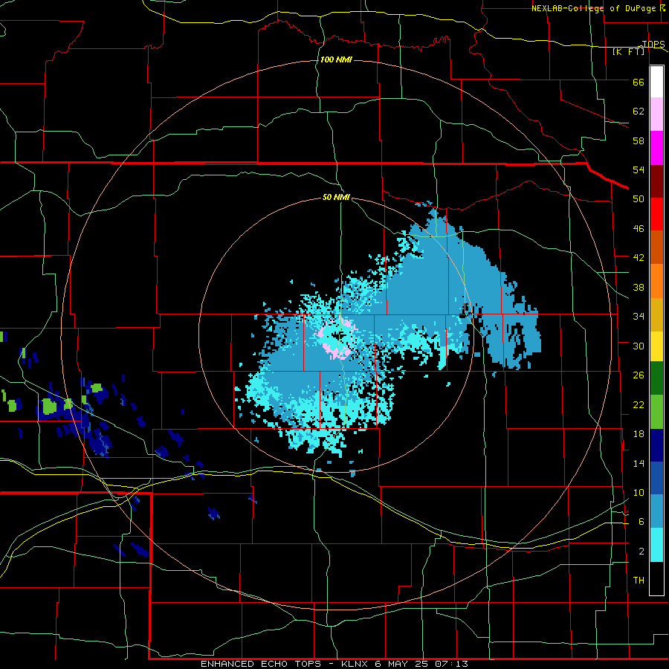Click the '66' legend value

(639, 82)
